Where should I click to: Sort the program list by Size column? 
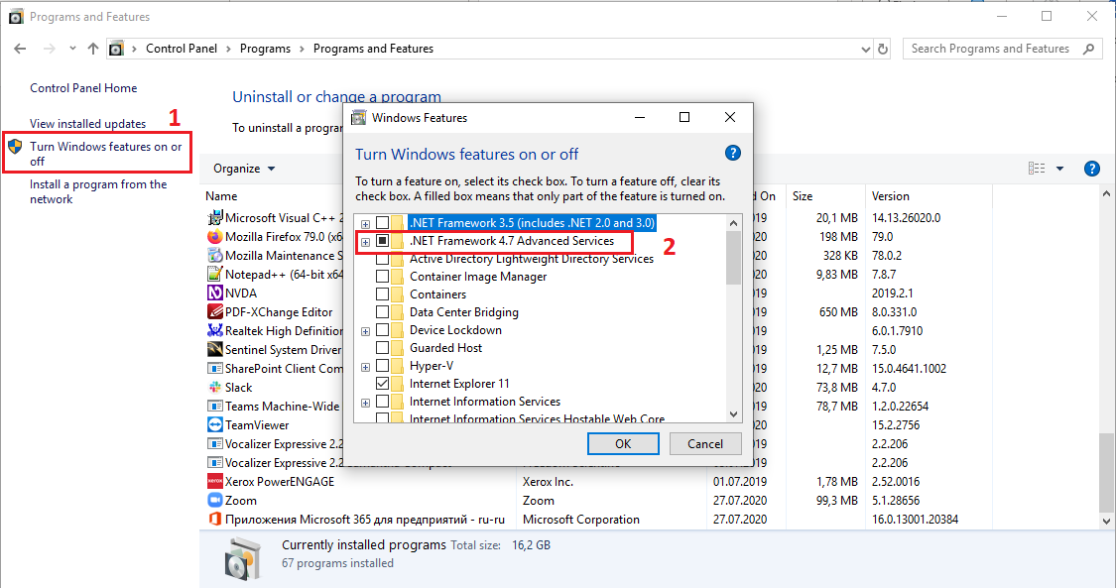pos(803,195)
